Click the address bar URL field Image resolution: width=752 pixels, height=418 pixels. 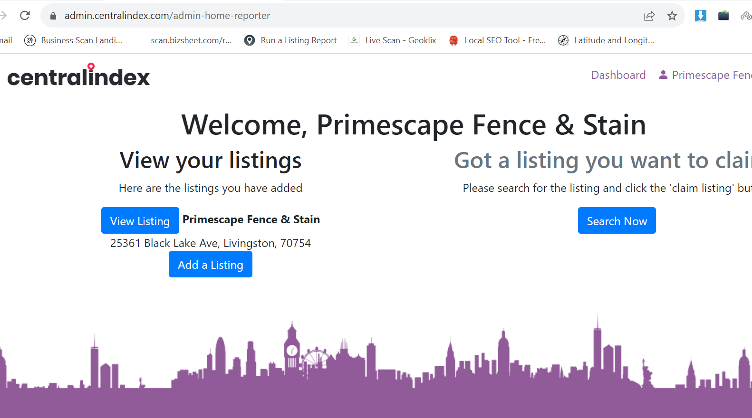[333, 16]
